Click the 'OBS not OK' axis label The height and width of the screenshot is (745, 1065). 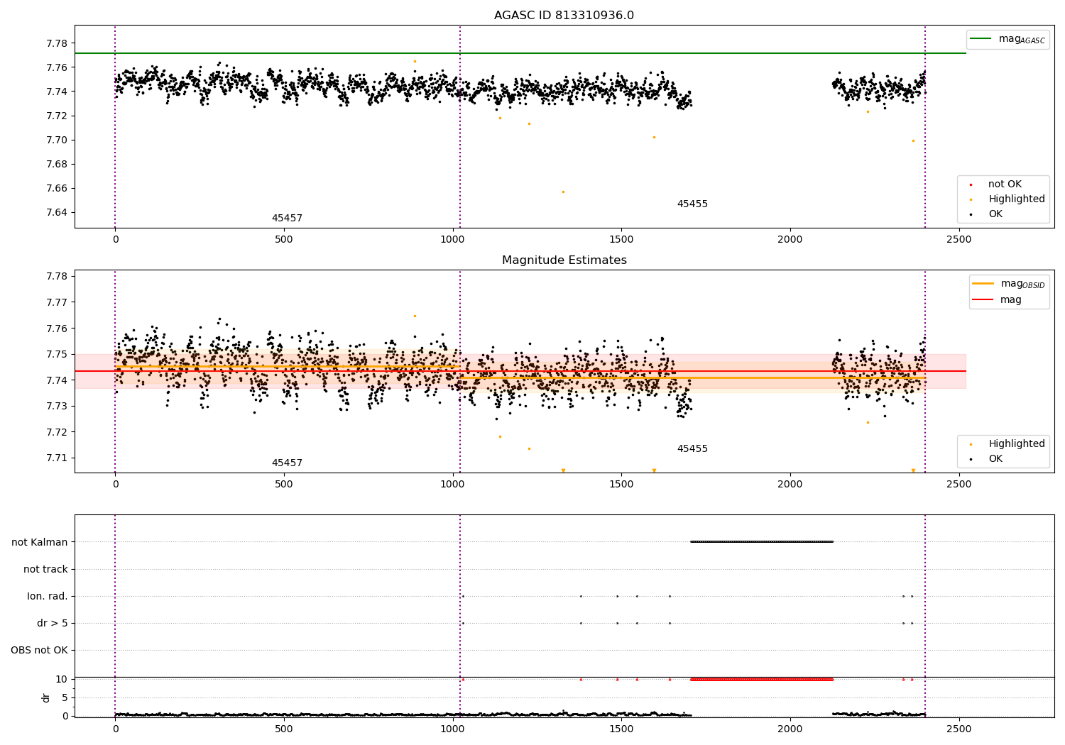(x=39, y=650)
